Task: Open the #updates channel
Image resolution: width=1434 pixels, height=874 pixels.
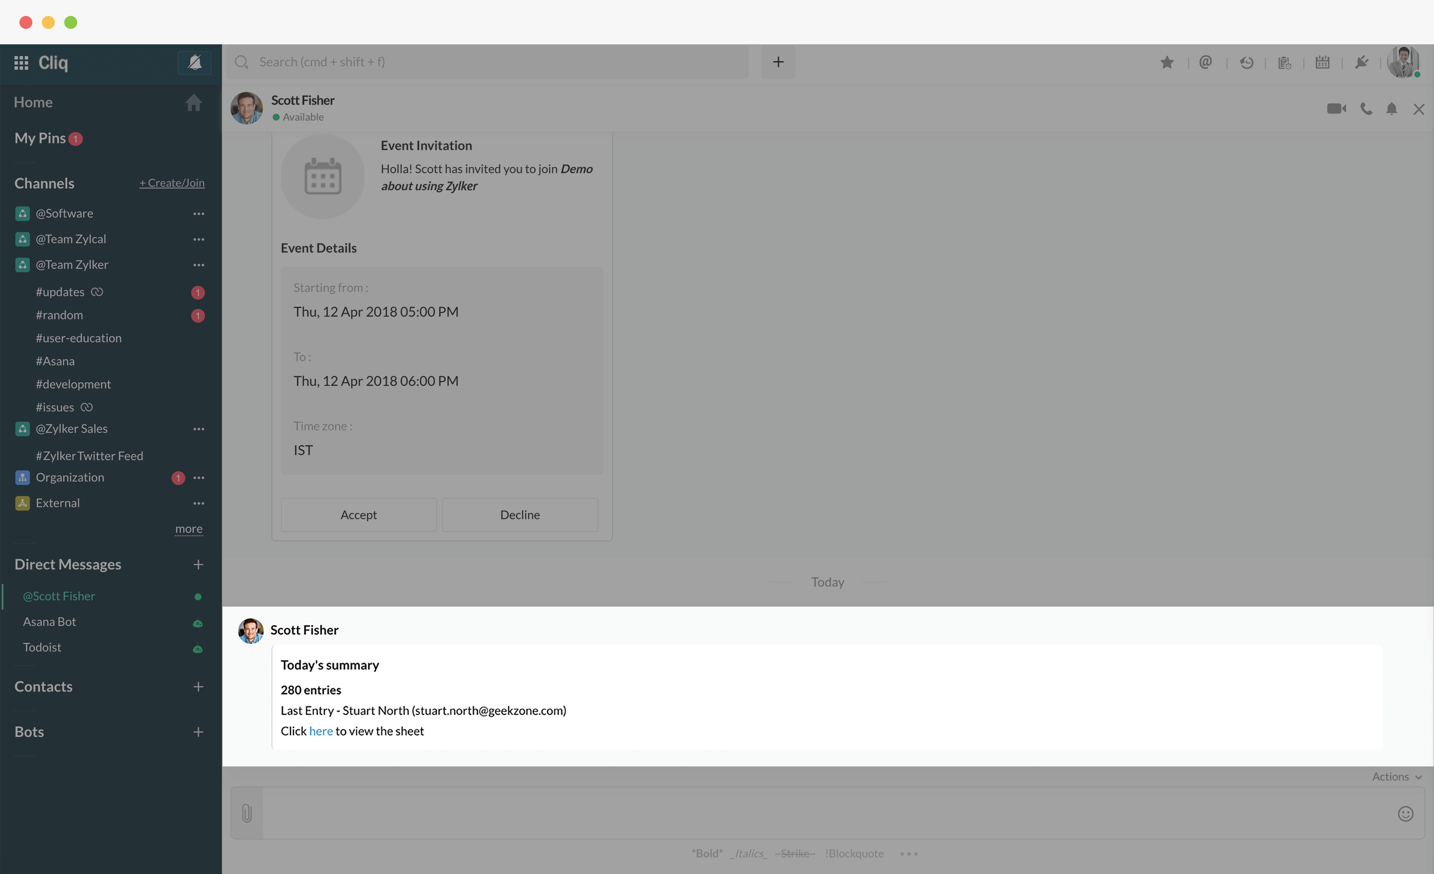Action: [60, 292]
